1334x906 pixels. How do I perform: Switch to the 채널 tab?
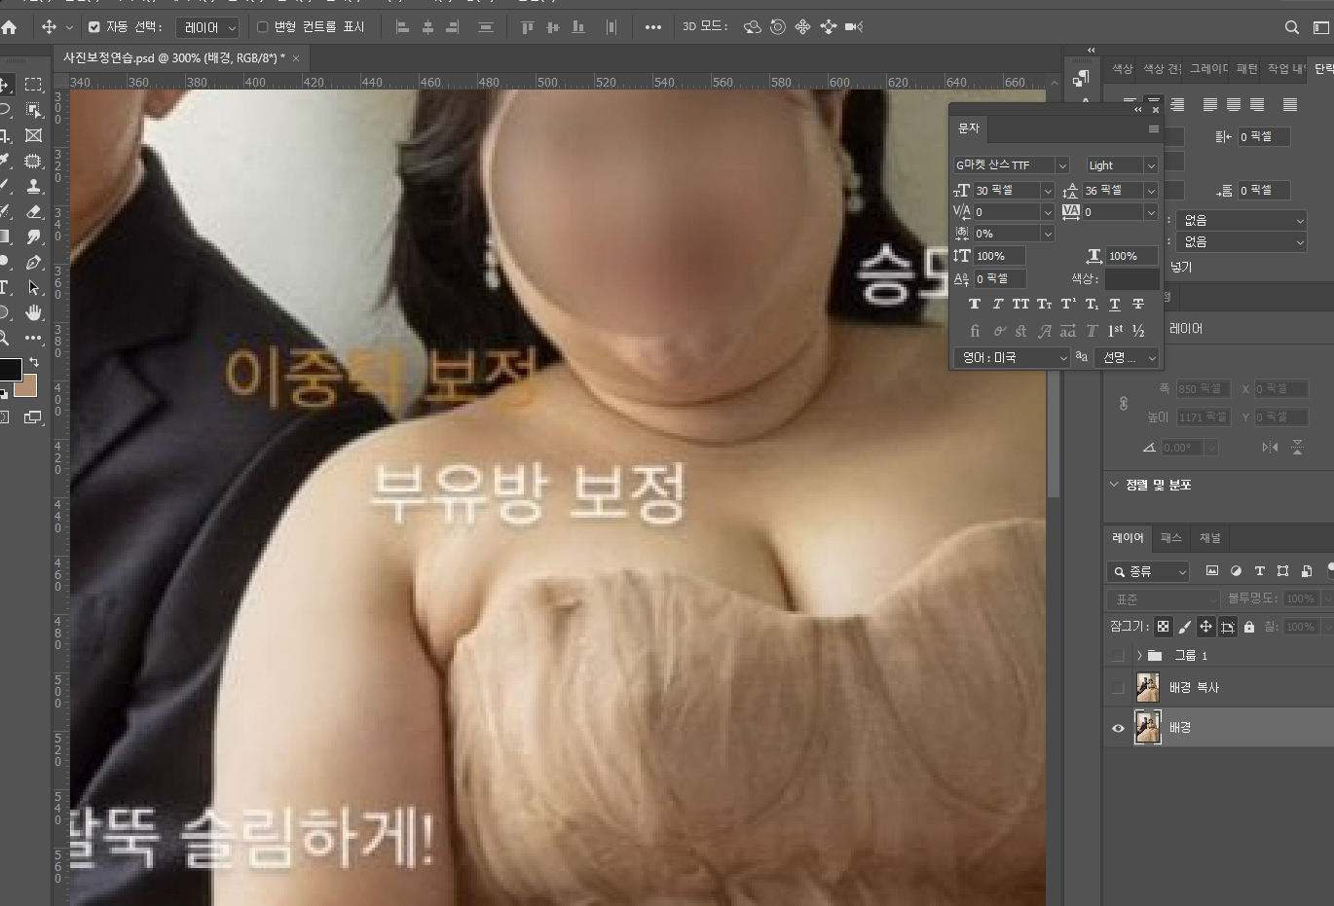point(1210,538)
